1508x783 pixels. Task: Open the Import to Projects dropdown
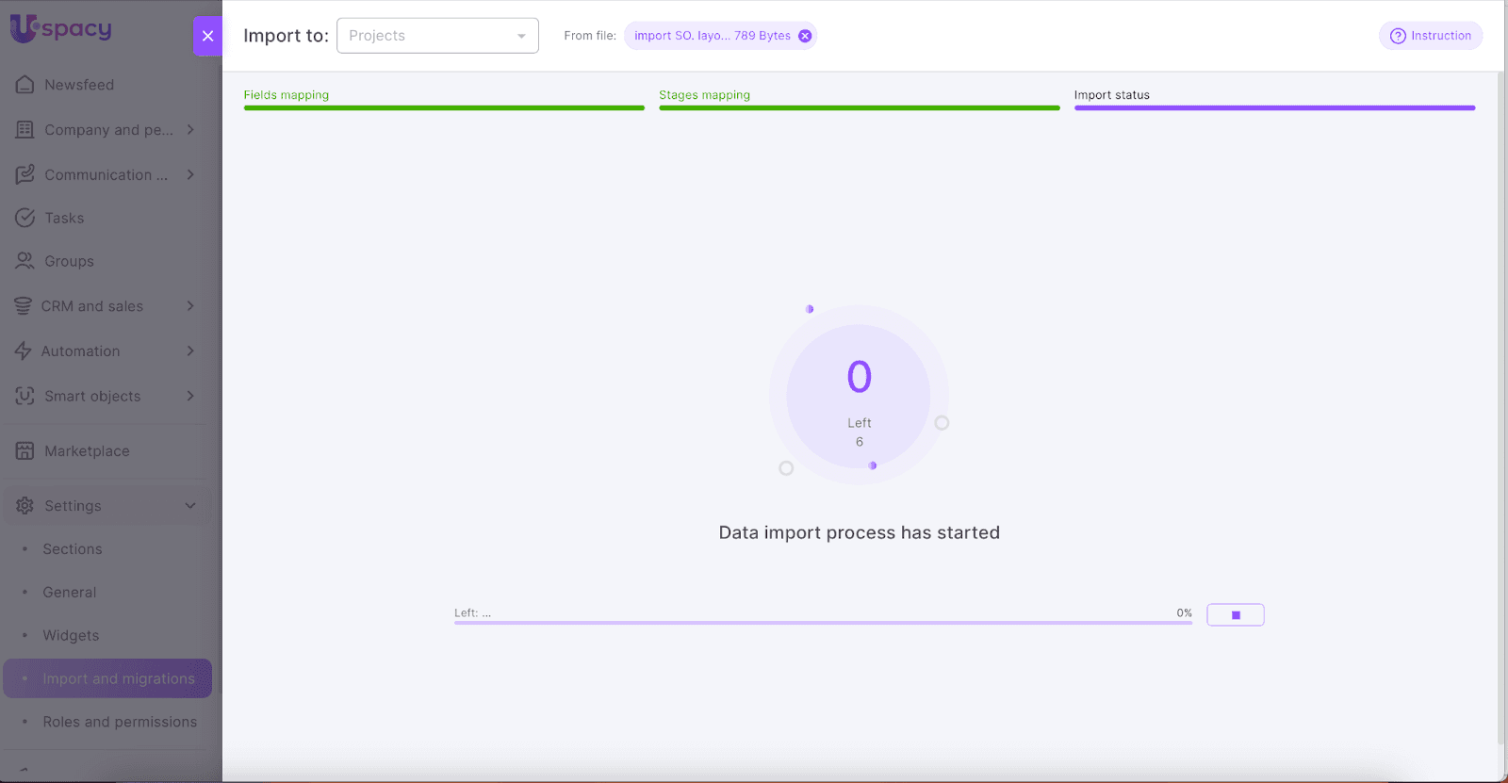pos(437,36)
